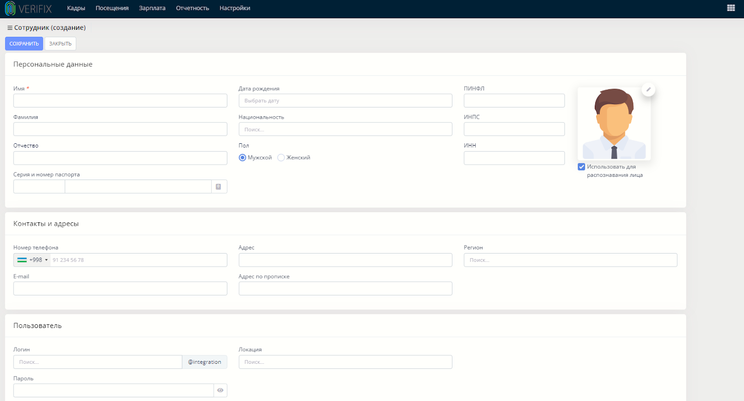744x401 pixels.
Task: Open the Регион search dropdown
Action: click(571, 260)
